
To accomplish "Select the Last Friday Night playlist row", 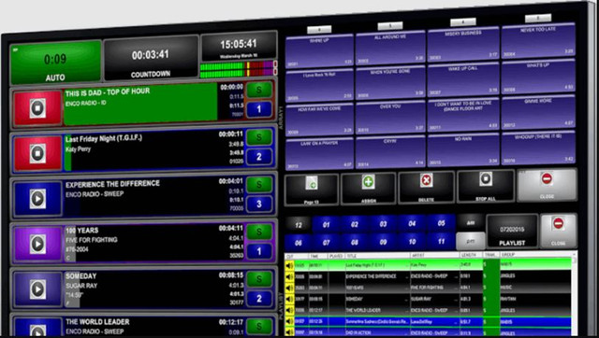I will click(x=430, y=264).
